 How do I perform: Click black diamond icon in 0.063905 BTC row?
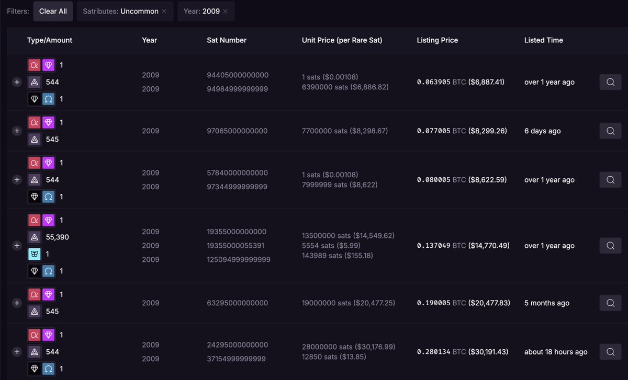35,99
